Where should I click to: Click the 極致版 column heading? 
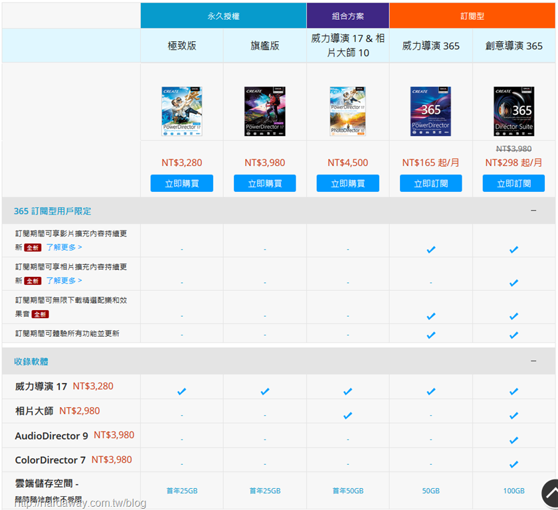point(182,46)
